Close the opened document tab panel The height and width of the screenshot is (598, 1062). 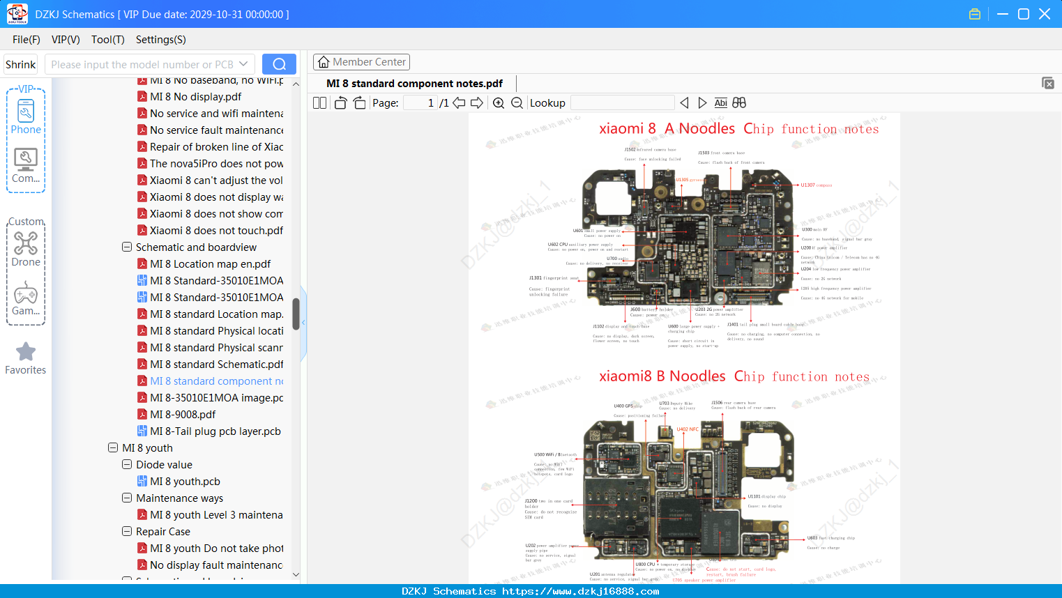(x=1048, y=83)
